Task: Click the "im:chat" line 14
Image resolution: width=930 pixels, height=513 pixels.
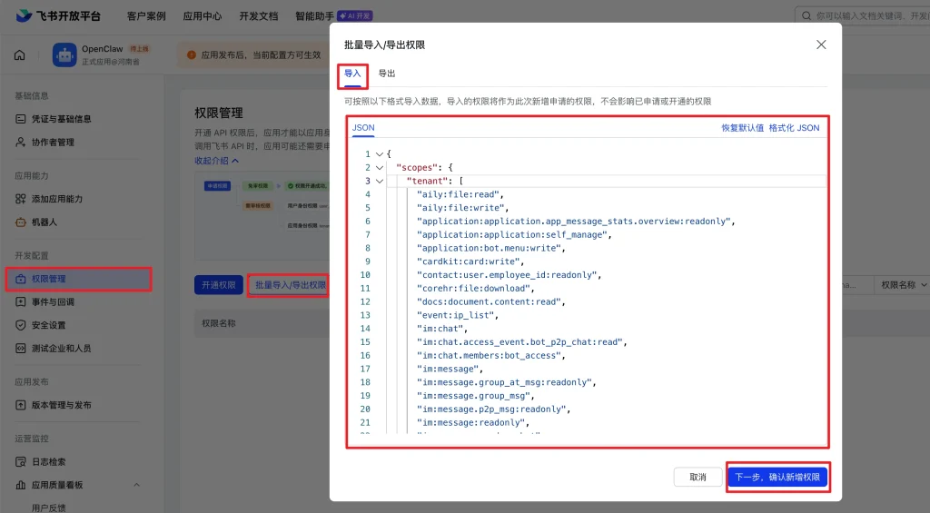Action: [x=442, y=329]
